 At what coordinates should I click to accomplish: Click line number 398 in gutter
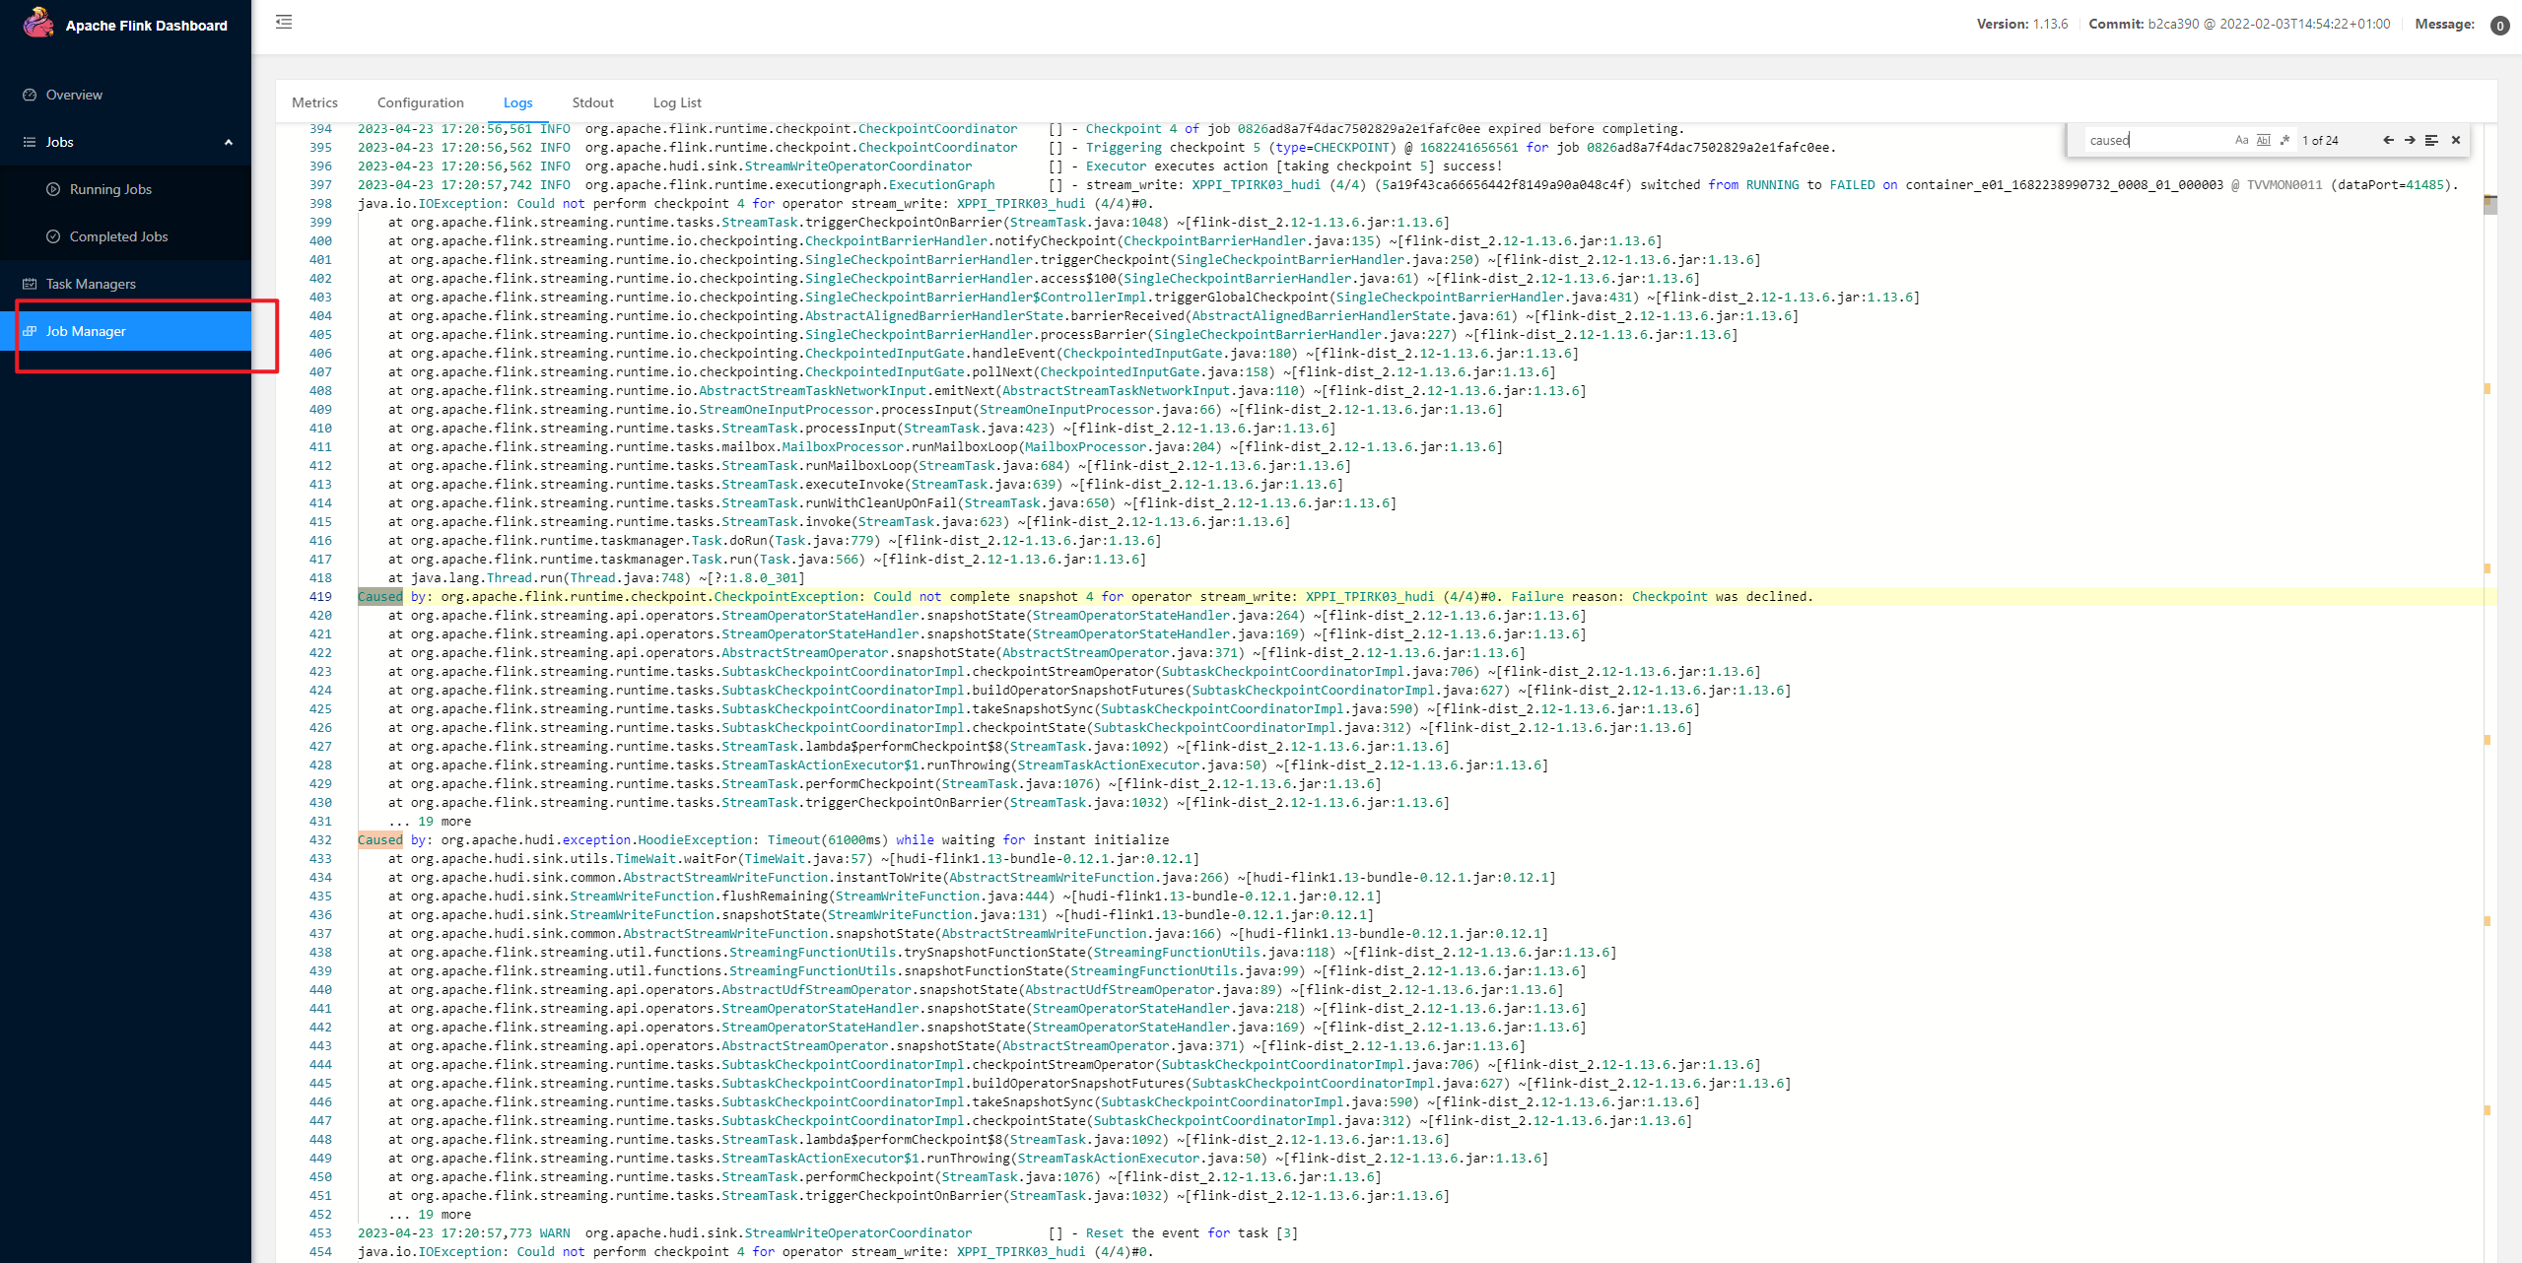(320, 203)
